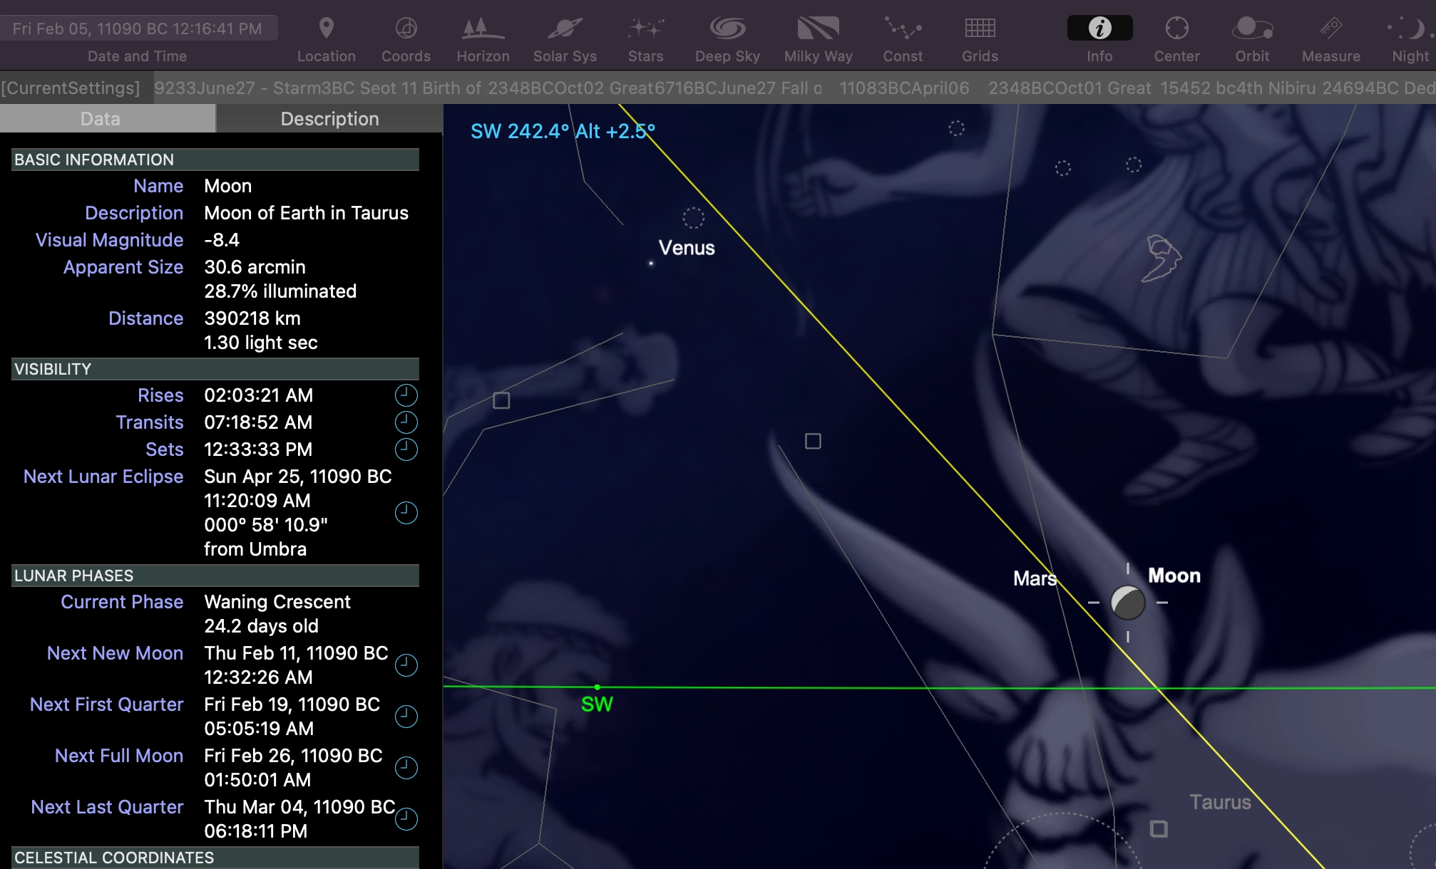
Task: Open the 24694BC Ded favorite
Action: (x=1378, y=88)
